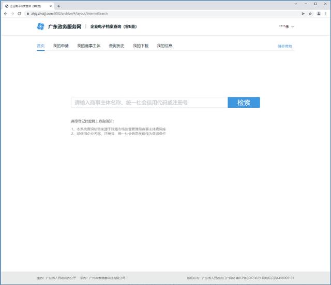
Task: Select the 企业电子档案查询 browser tab
Action: (x=28, y=6)
